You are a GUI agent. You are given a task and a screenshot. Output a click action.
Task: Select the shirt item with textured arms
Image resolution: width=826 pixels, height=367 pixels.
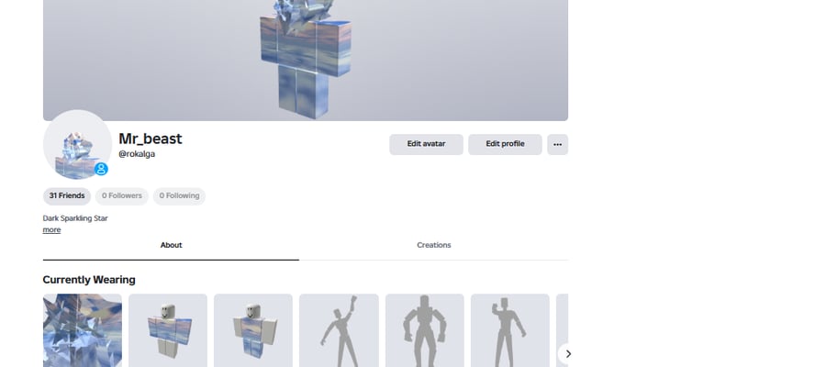coord(168,330)
